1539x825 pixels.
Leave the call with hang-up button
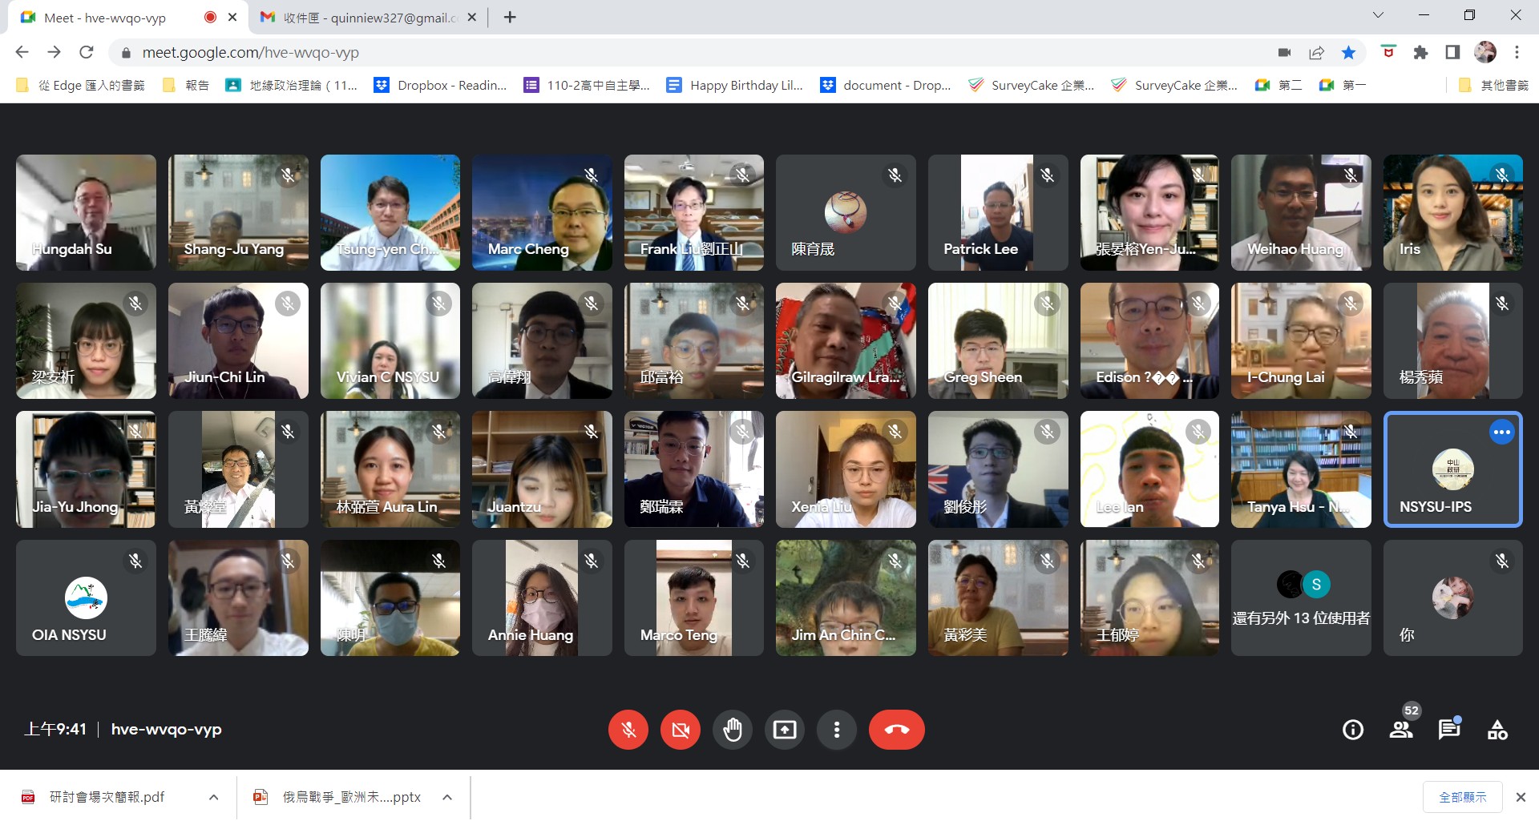(896, 730)
